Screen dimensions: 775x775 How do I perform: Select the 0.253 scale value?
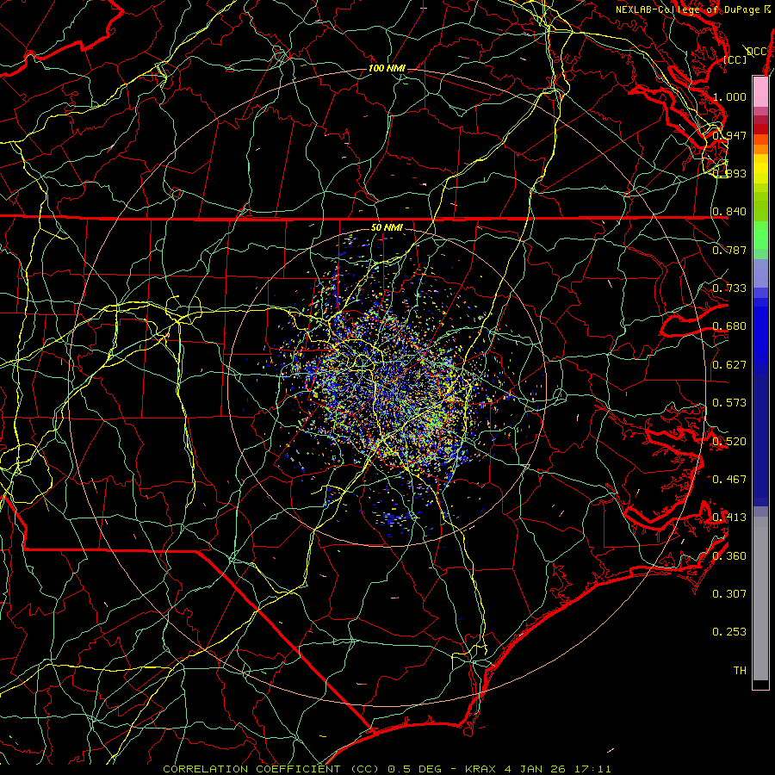click(729, 632)
